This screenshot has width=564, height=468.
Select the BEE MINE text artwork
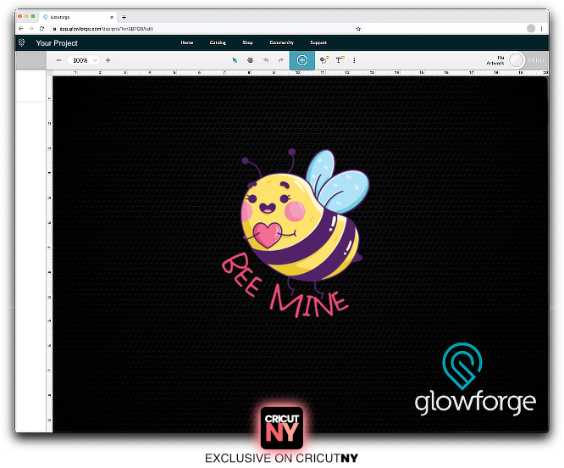click(285, 285)
